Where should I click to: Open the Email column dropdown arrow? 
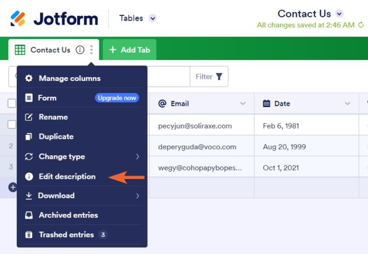(x=243, y=104)
